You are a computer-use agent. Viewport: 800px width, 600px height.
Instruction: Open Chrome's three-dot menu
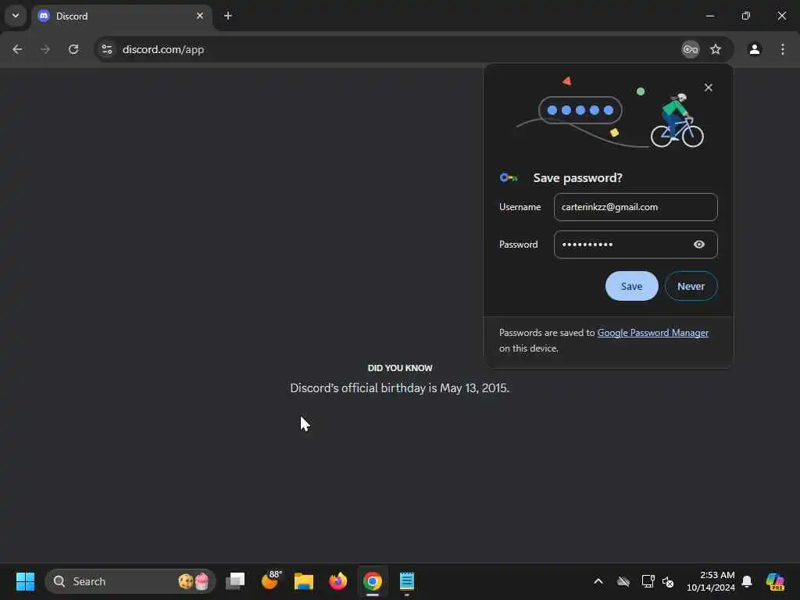[x=783, y=49]
